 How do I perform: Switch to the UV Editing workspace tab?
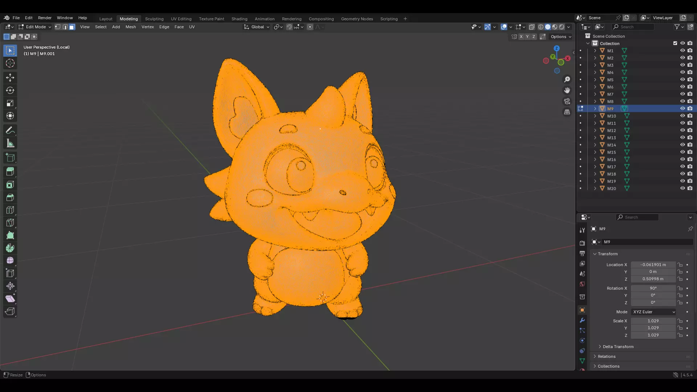tap(181, 19)
